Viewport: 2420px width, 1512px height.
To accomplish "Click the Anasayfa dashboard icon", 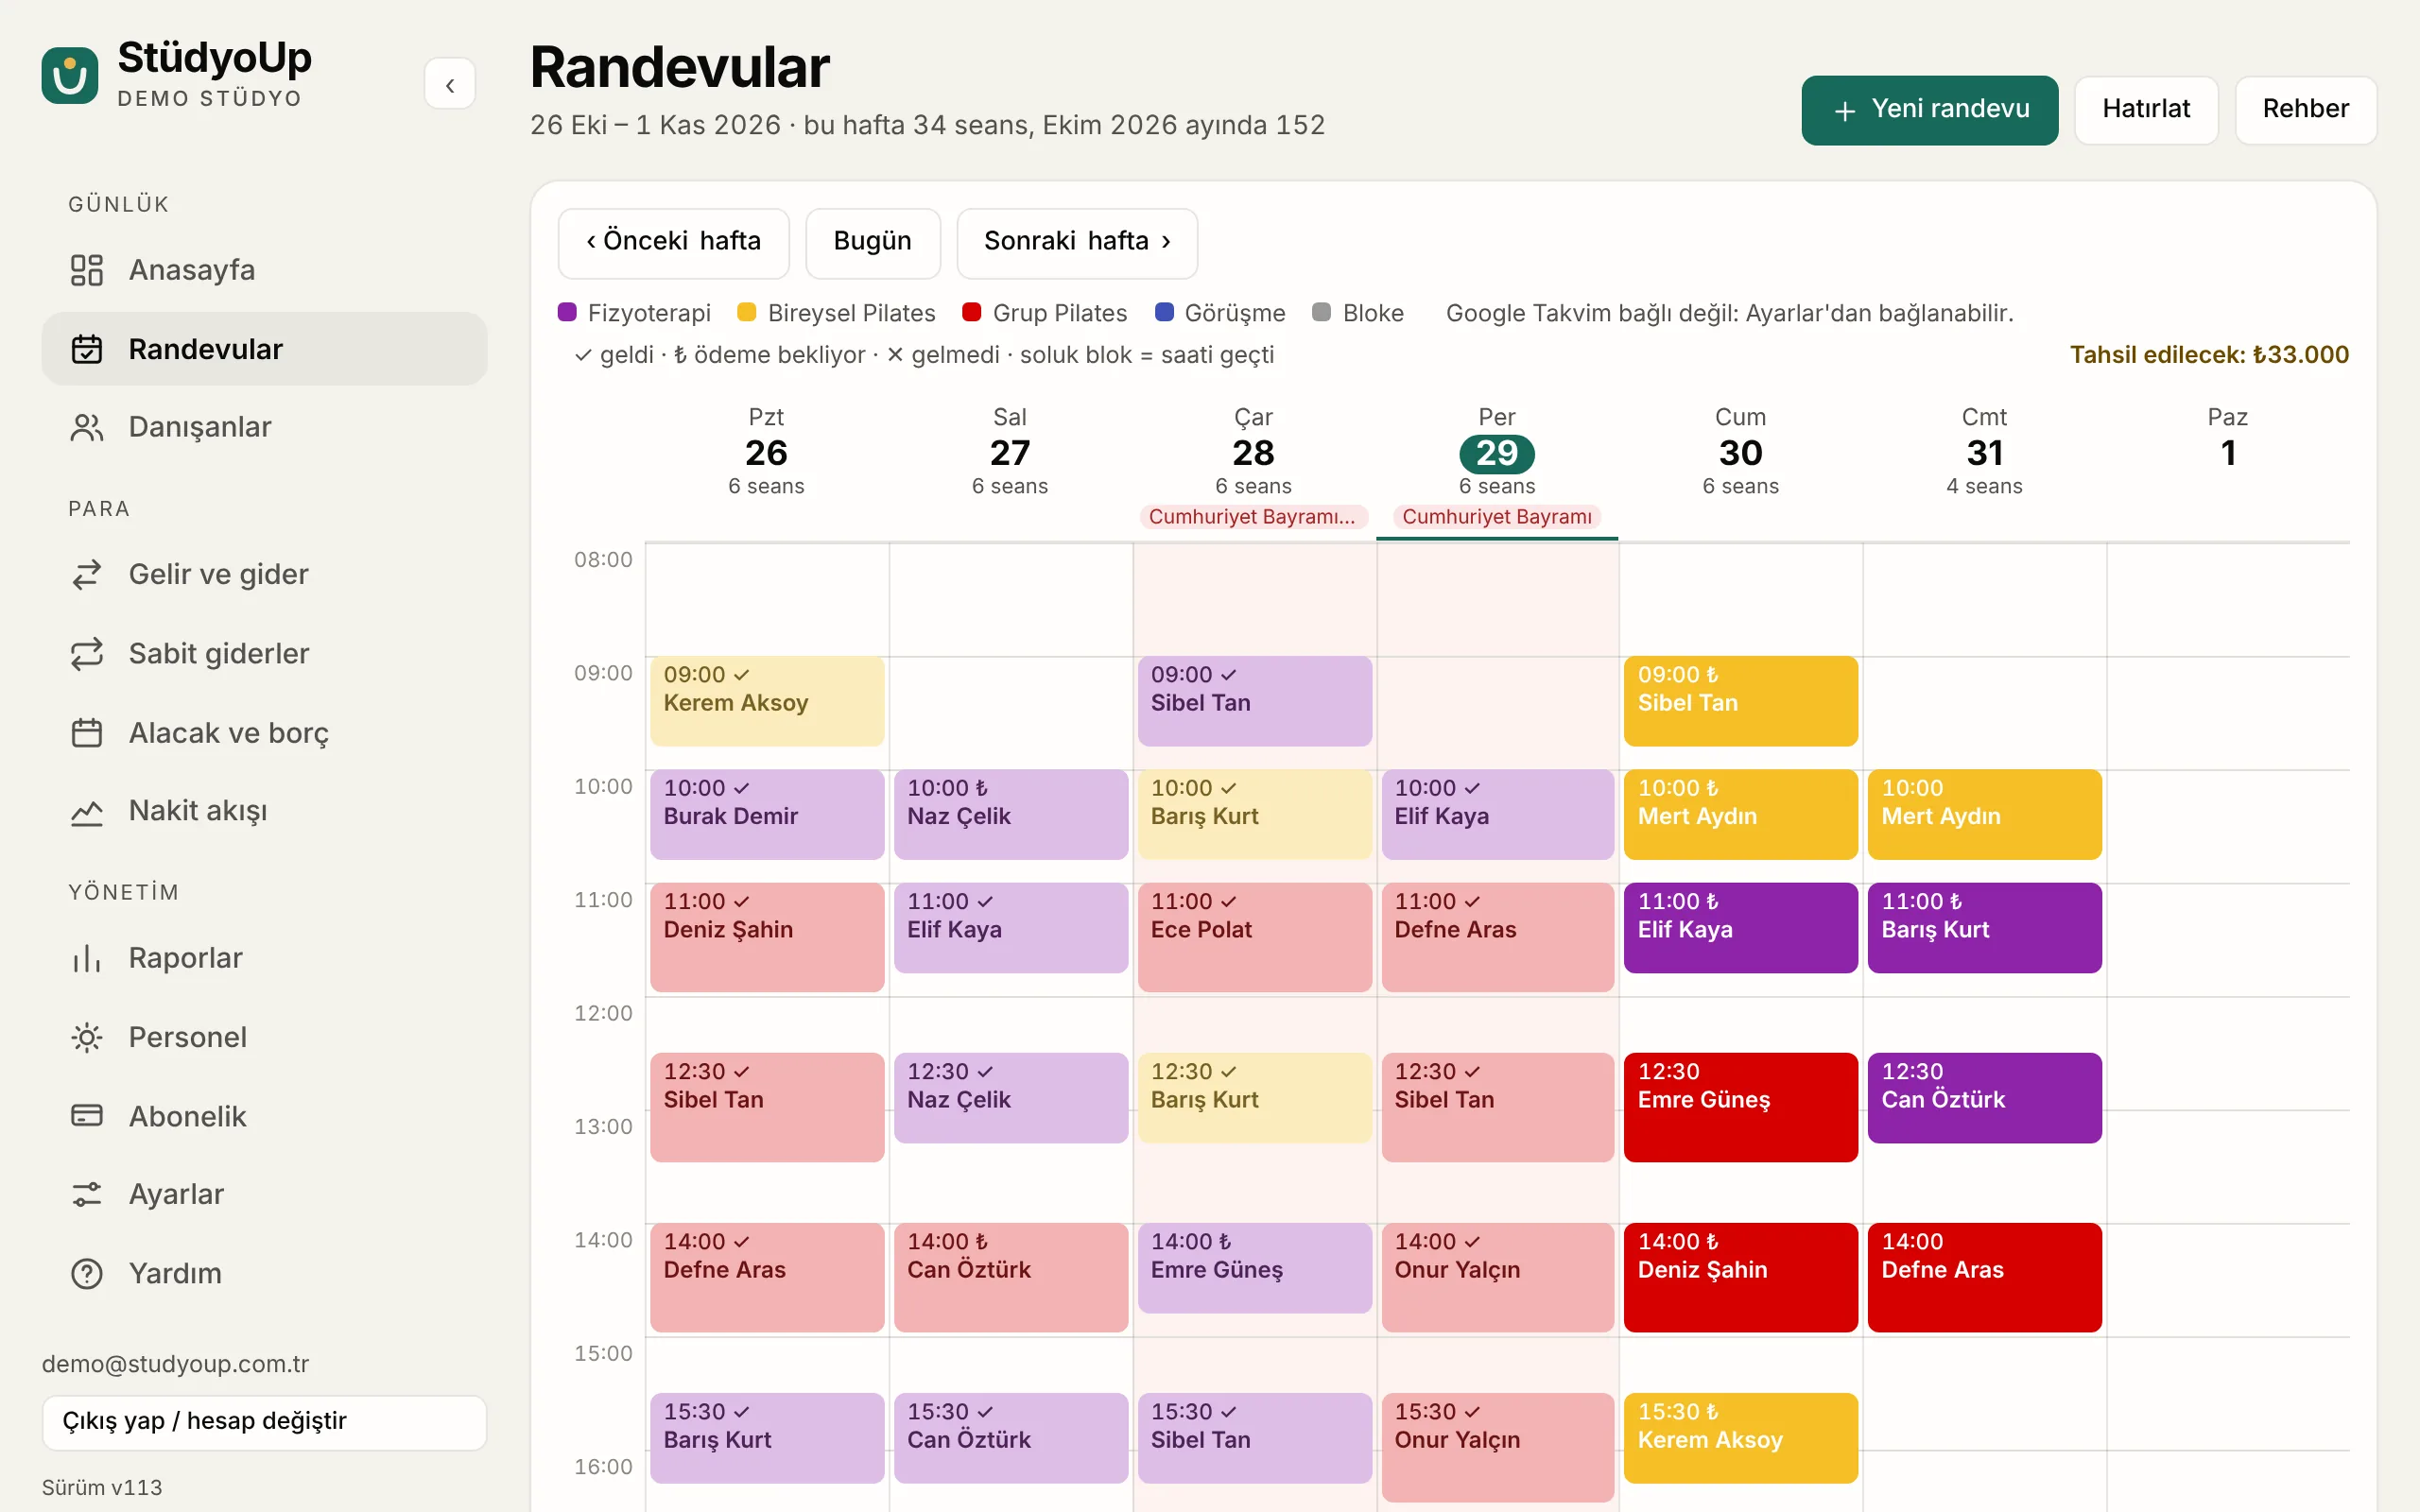I will coord(87,270).
